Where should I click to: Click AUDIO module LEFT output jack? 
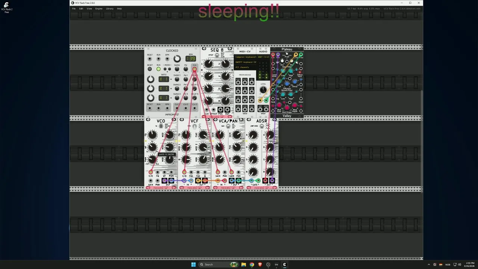click(260, 109)
